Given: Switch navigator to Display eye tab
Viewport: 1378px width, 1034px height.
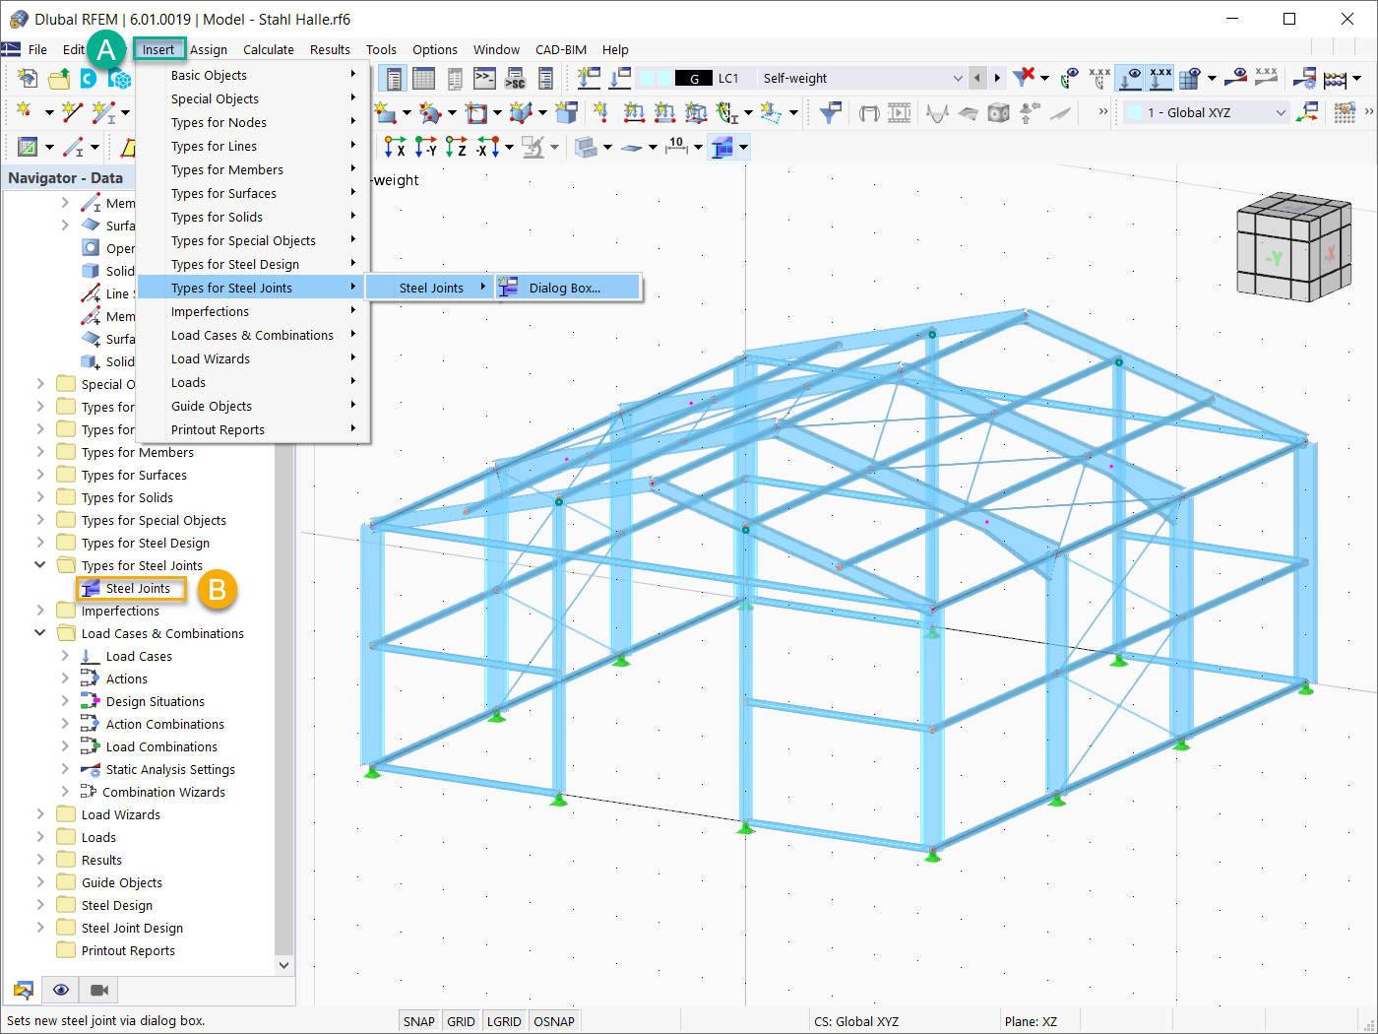Looking at the screenshot, I should point(61,990).
